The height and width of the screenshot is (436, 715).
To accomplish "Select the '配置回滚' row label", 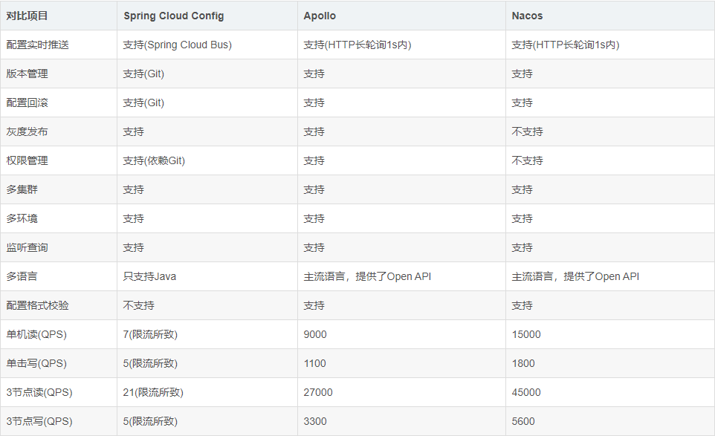I will (x=27, y=103).
